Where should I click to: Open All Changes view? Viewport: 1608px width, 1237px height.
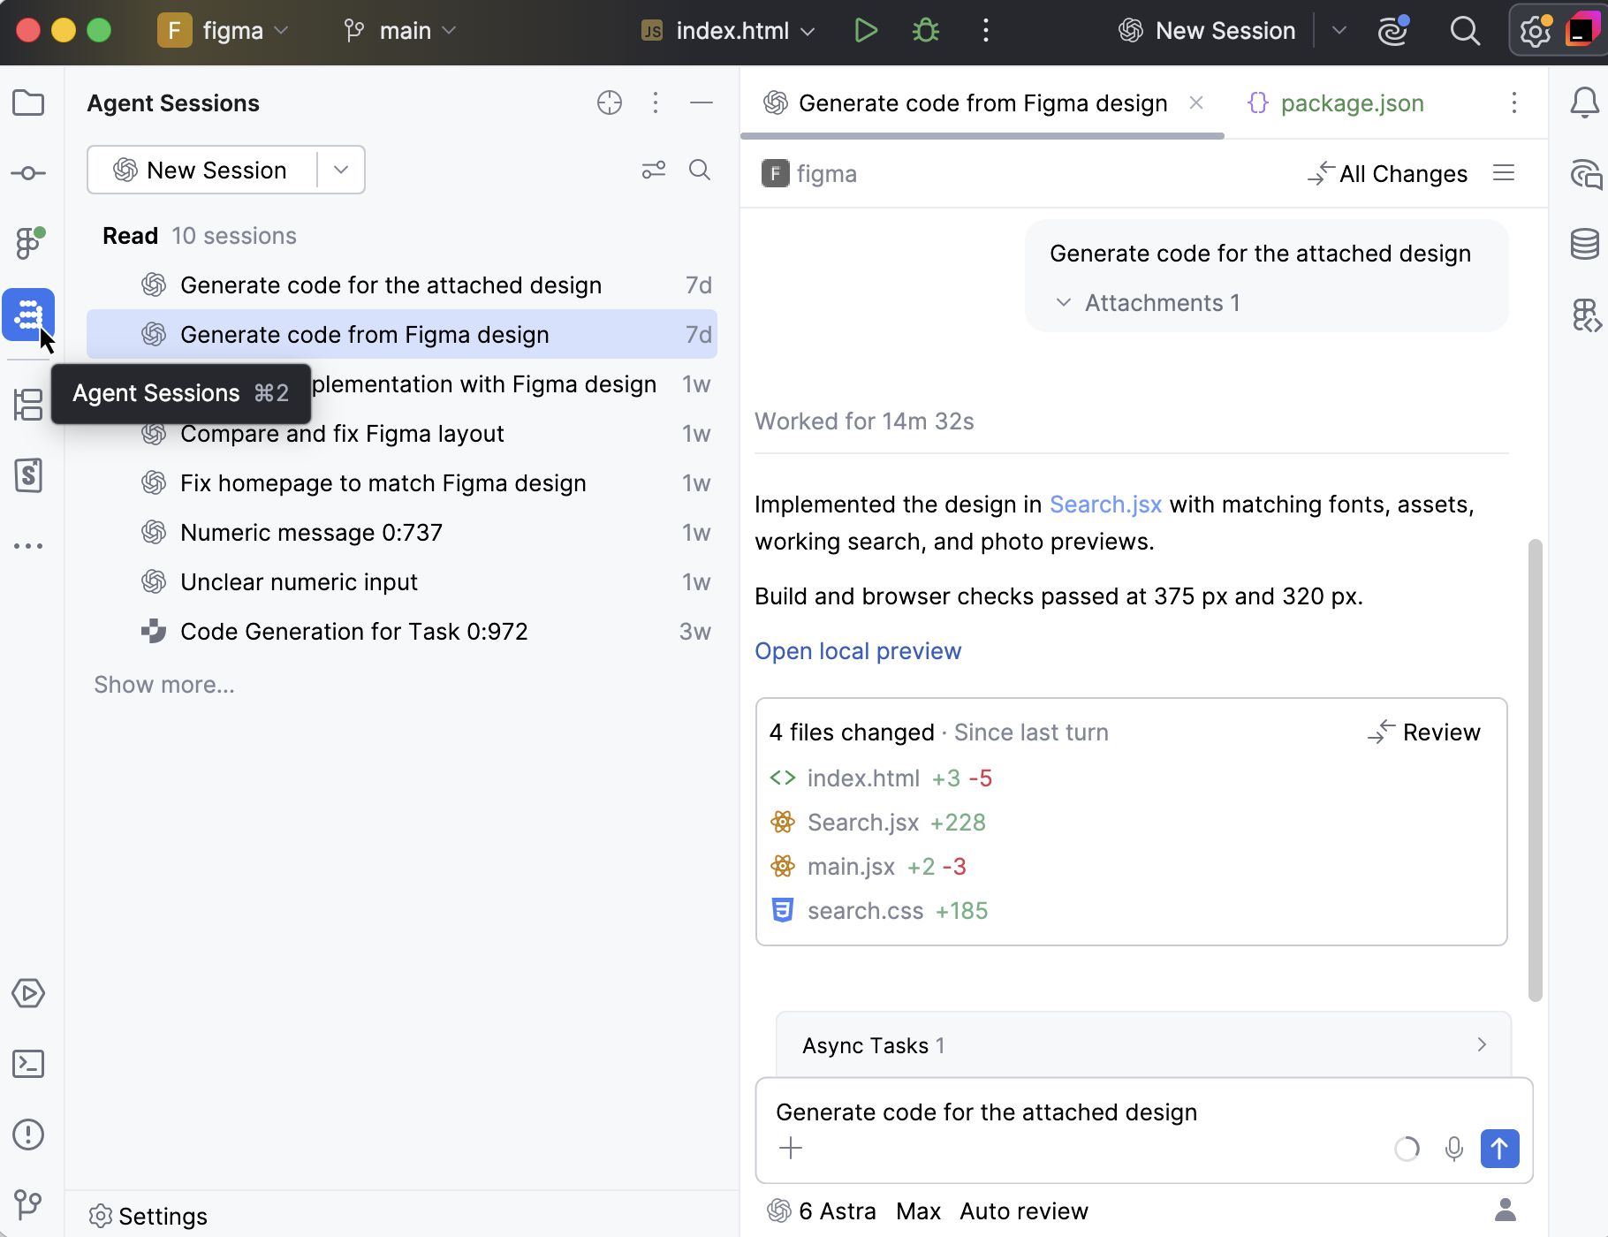[x=1388, y=174]
